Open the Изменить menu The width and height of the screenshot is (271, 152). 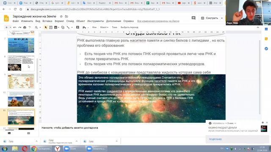pos(27,21)
